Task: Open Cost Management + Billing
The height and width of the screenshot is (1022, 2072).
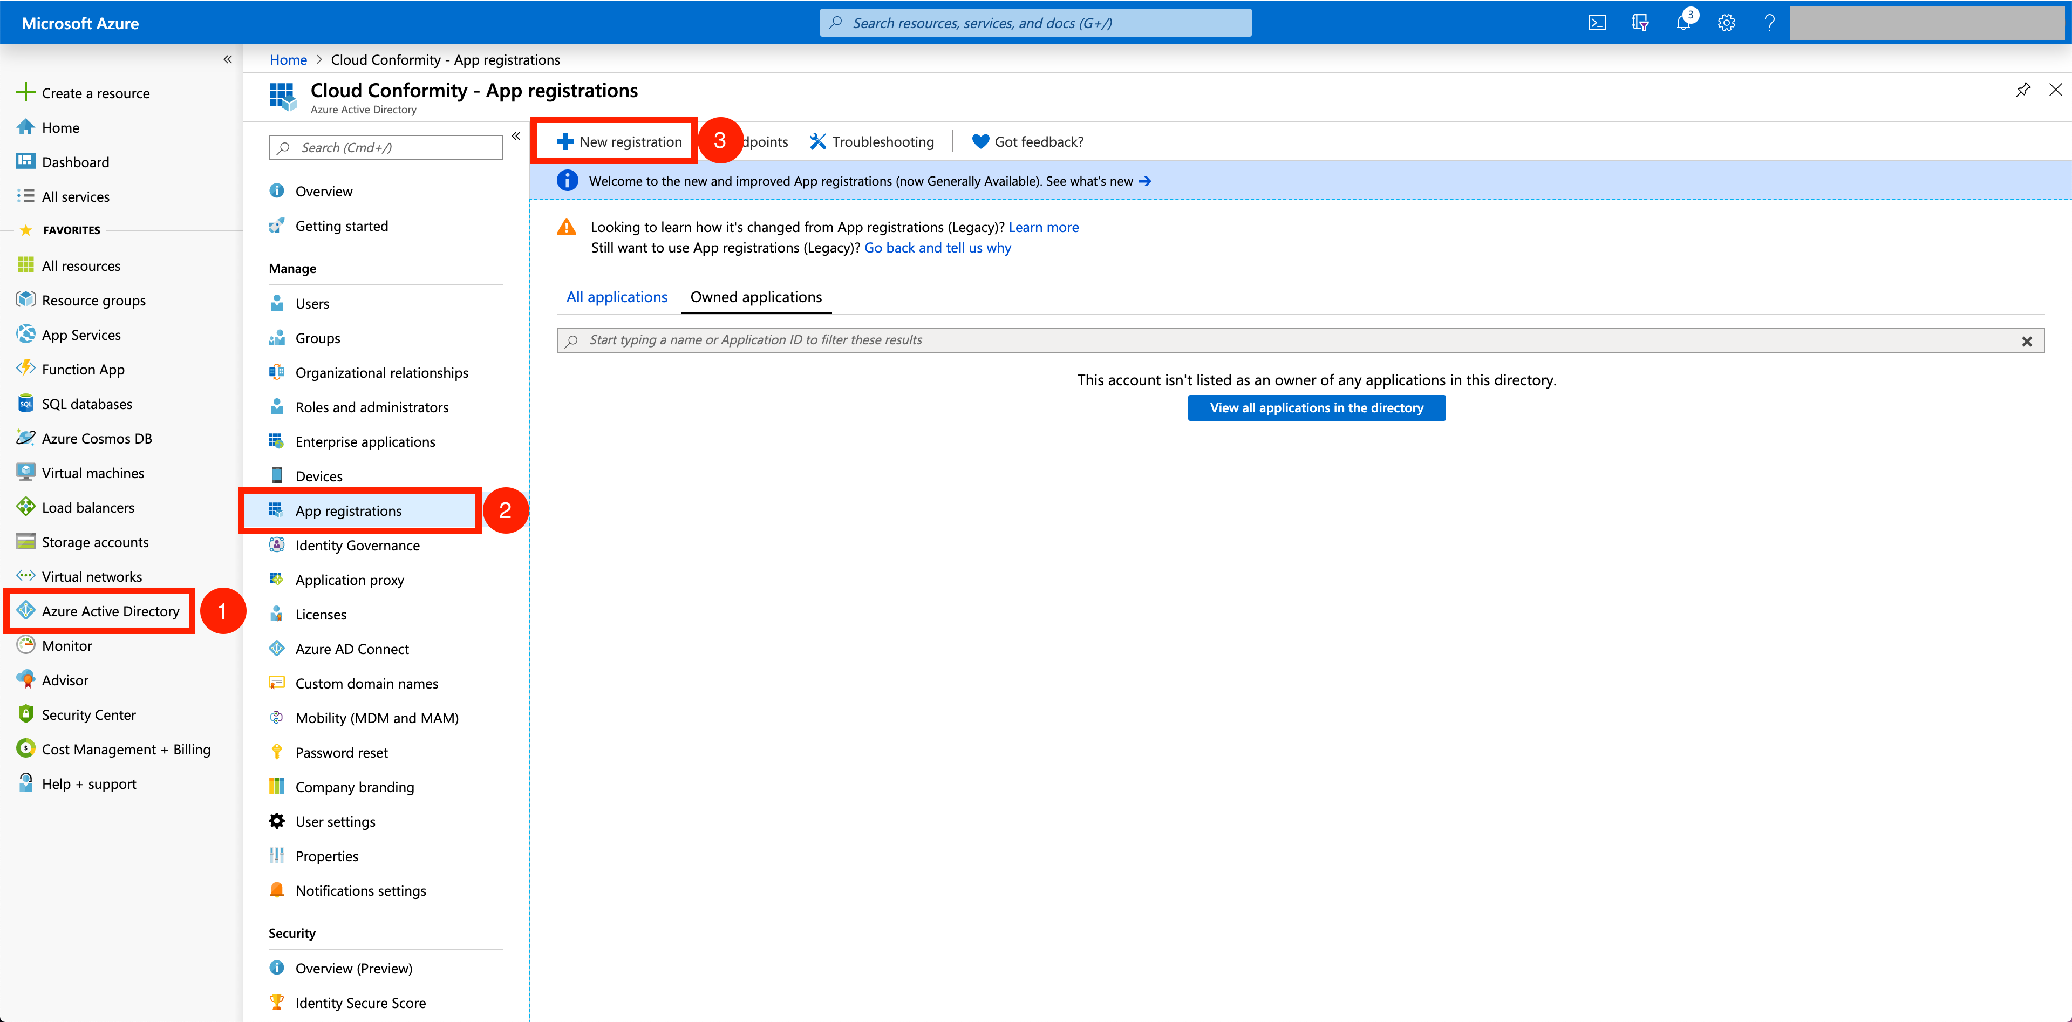Action: click(113, 748)
